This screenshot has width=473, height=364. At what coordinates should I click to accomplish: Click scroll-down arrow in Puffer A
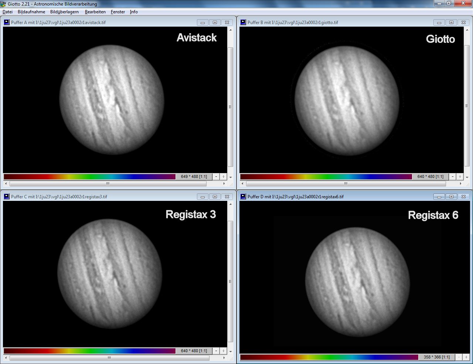[231, 177]
